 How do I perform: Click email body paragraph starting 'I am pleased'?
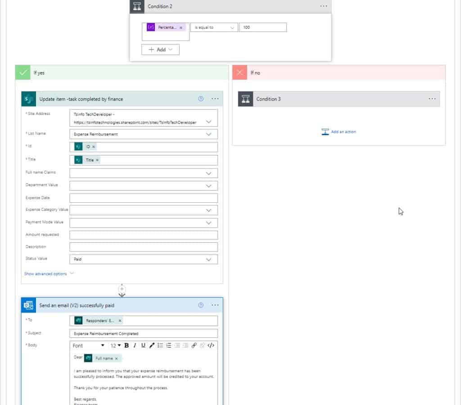(144, 373)
